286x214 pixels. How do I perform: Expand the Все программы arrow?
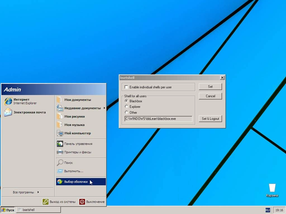[x=38, y=192]
